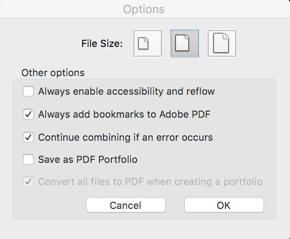Click the grayed-out Convert all files checkbox
This screenshot has height=239, width=290.
coord(28,182)
